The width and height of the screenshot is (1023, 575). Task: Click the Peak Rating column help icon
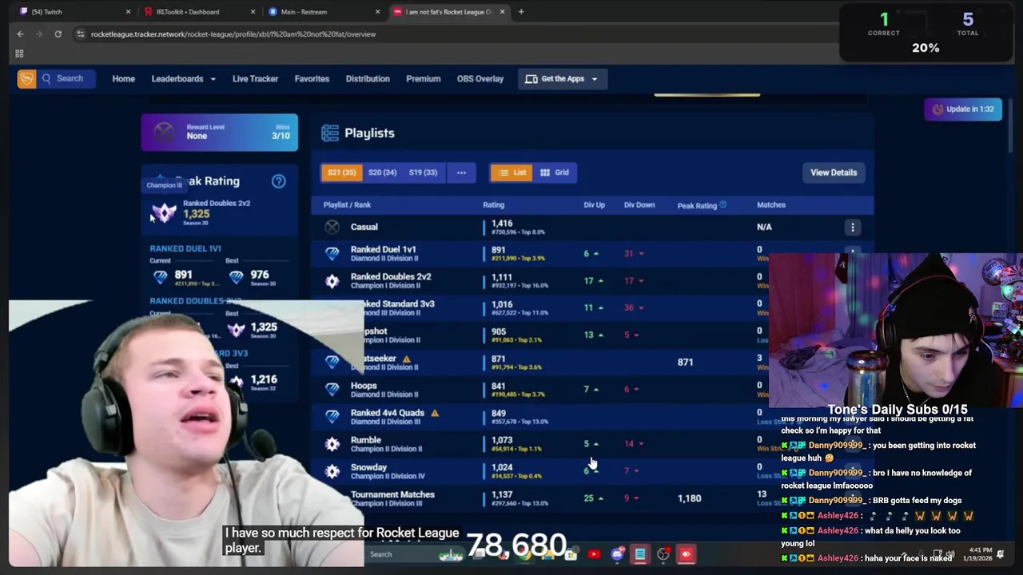coord(722,204)
